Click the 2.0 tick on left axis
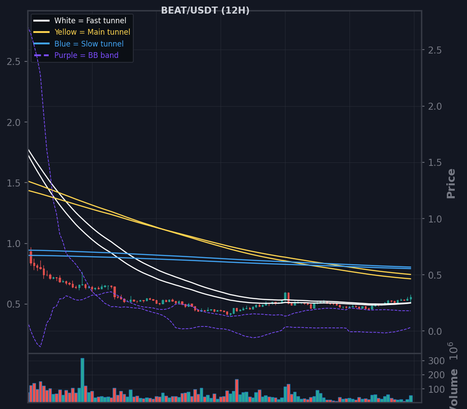Screen dimensions: 467x409 point(14,122)
